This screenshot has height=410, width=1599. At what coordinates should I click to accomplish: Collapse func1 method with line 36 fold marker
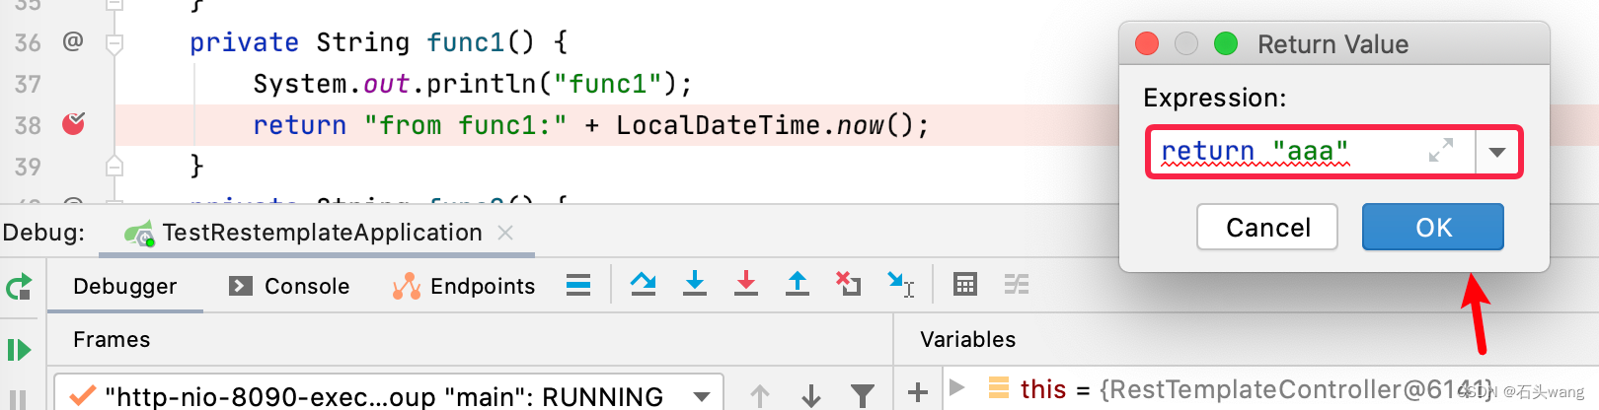point(114,43)
